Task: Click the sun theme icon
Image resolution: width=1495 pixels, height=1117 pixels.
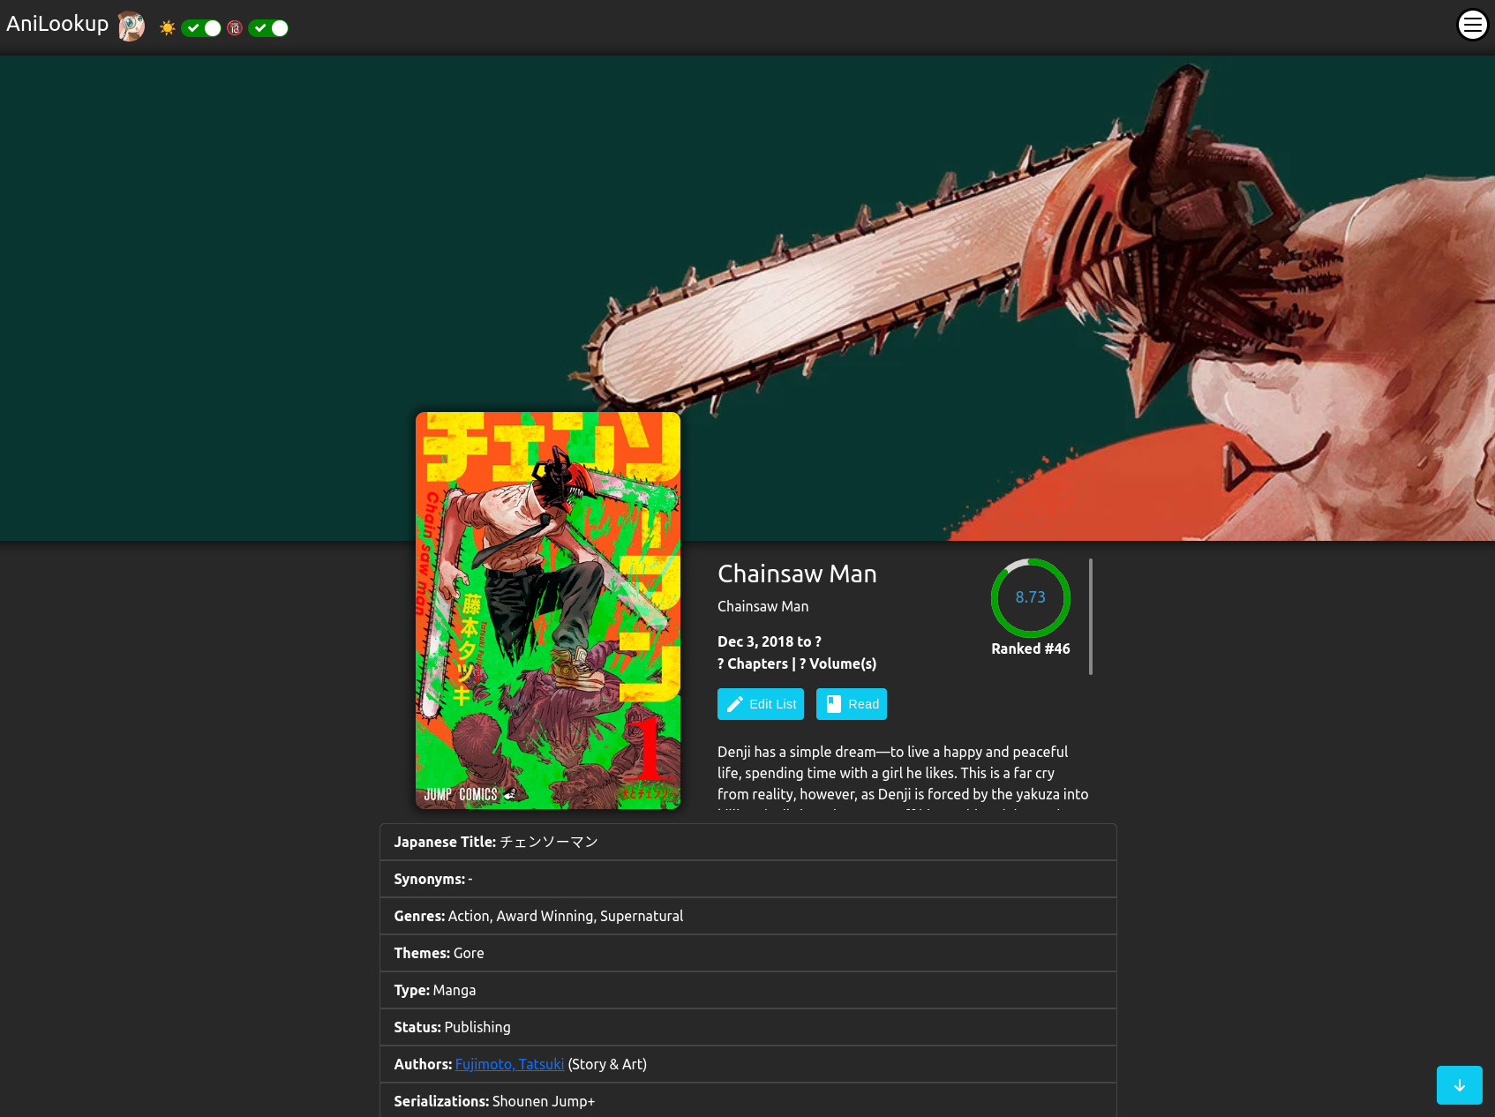Action: point(167,28)
